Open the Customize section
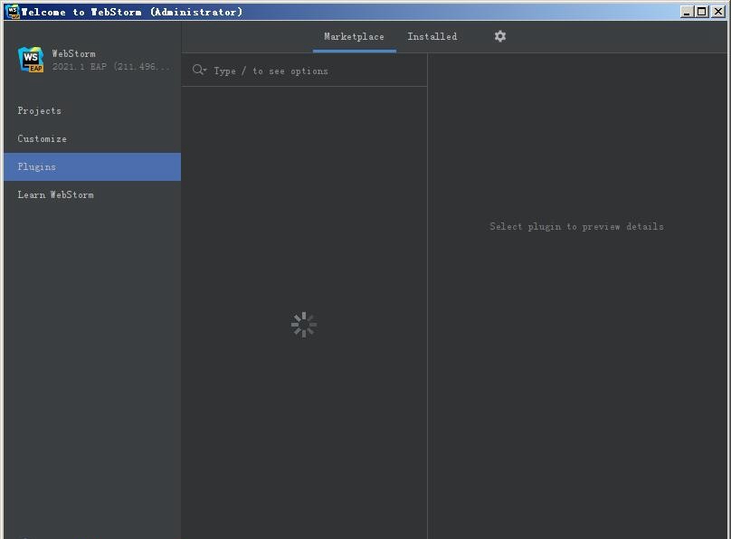Viewport: 731px width, 539px height. (x=92, y=139)
